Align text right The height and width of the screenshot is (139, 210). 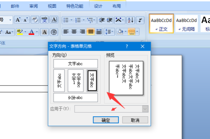(82, 32)
